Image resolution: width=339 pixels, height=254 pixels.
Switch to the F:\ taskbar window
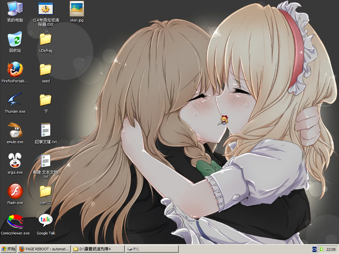(152, 249)
